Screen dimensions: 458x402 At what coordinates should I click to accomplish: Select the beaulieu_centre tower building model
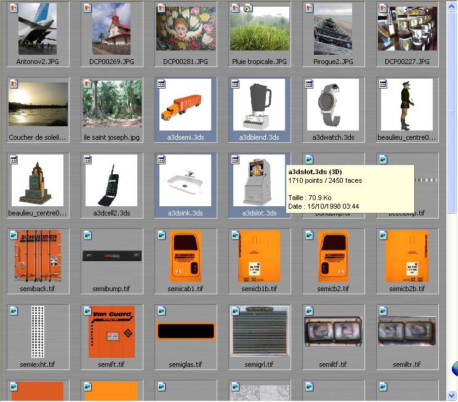tap(38, 180)
